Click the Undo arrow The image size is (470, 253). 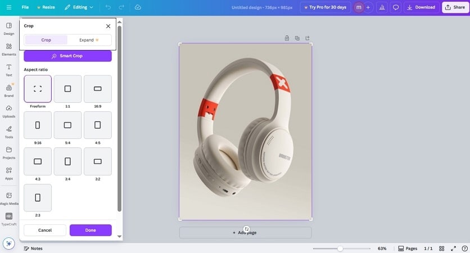click(x=108, y=7)
